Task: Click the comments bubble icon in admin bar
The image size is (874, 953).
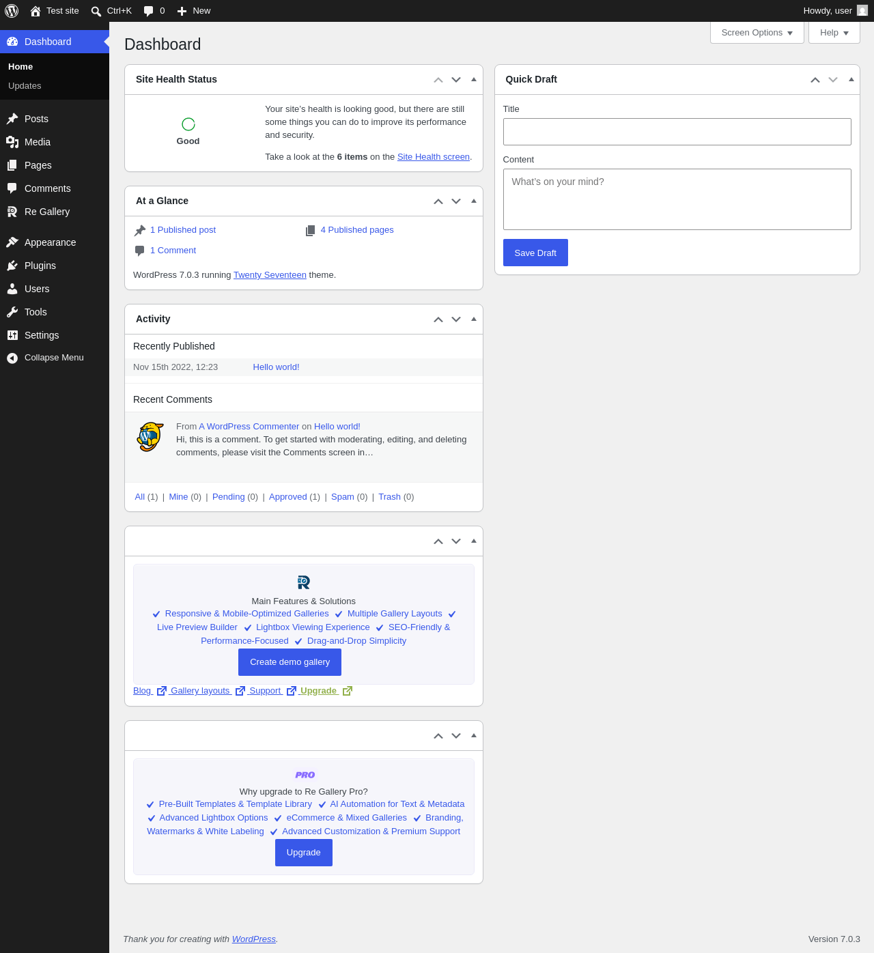Action: [149, 11]
